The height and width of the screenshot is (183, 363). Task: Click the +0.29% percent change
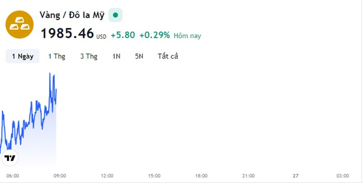pyautogui.click(x=155, y=35)
